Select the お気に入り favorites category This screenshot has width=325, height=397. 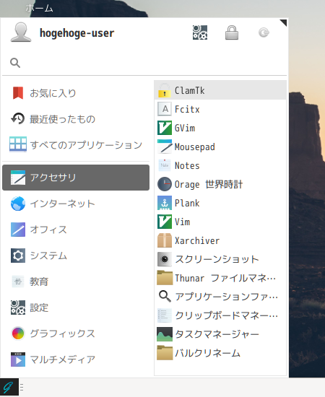pos(76,93)
